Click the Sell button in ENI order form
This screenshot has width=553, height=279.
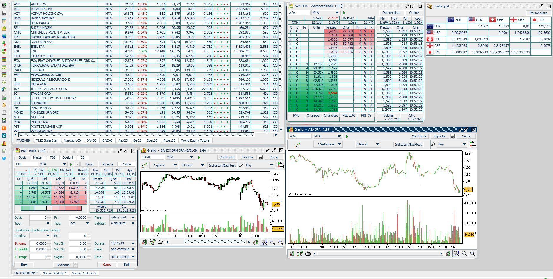coord(127,265)
